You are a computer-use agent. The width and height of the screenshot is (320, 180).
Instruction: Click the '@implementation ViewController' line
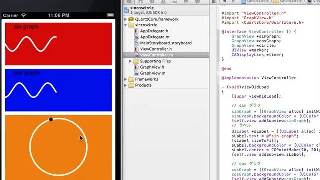[259, 78]
